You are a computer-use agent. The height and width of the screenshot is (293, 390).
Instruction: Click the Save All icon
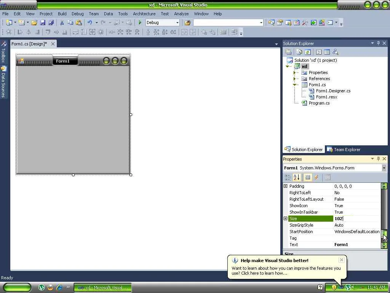51,23
